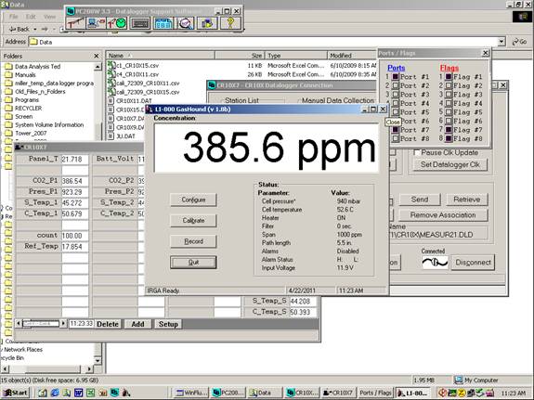Click the Send button
Image resolution: width=534 pixels, height=400 pixels.
pos(420,200)
